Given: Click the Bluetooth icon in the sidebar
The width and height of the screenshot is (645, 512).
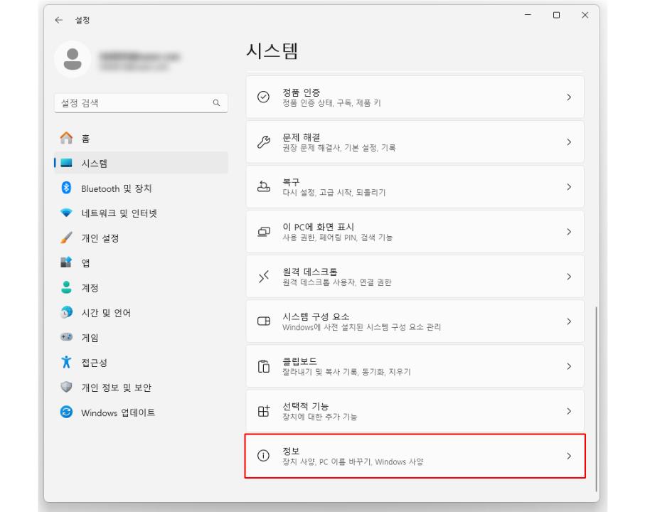Looking at the screenshot, I should (66, 188).
